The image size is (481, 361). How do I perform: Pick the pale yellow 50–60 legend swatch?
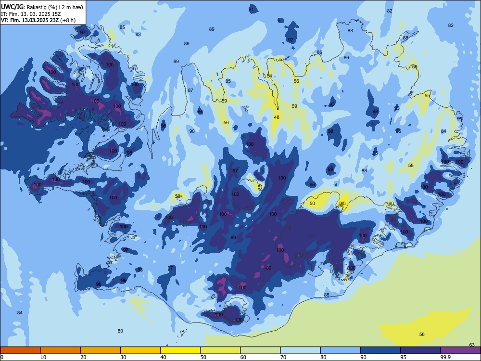click(220, 350)
